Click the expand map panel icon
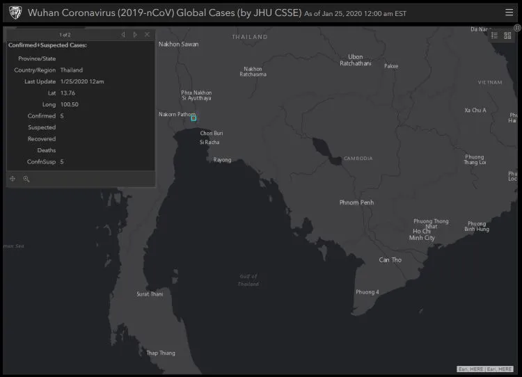Viewport: 522px width, 377px height. coord(517,27)
